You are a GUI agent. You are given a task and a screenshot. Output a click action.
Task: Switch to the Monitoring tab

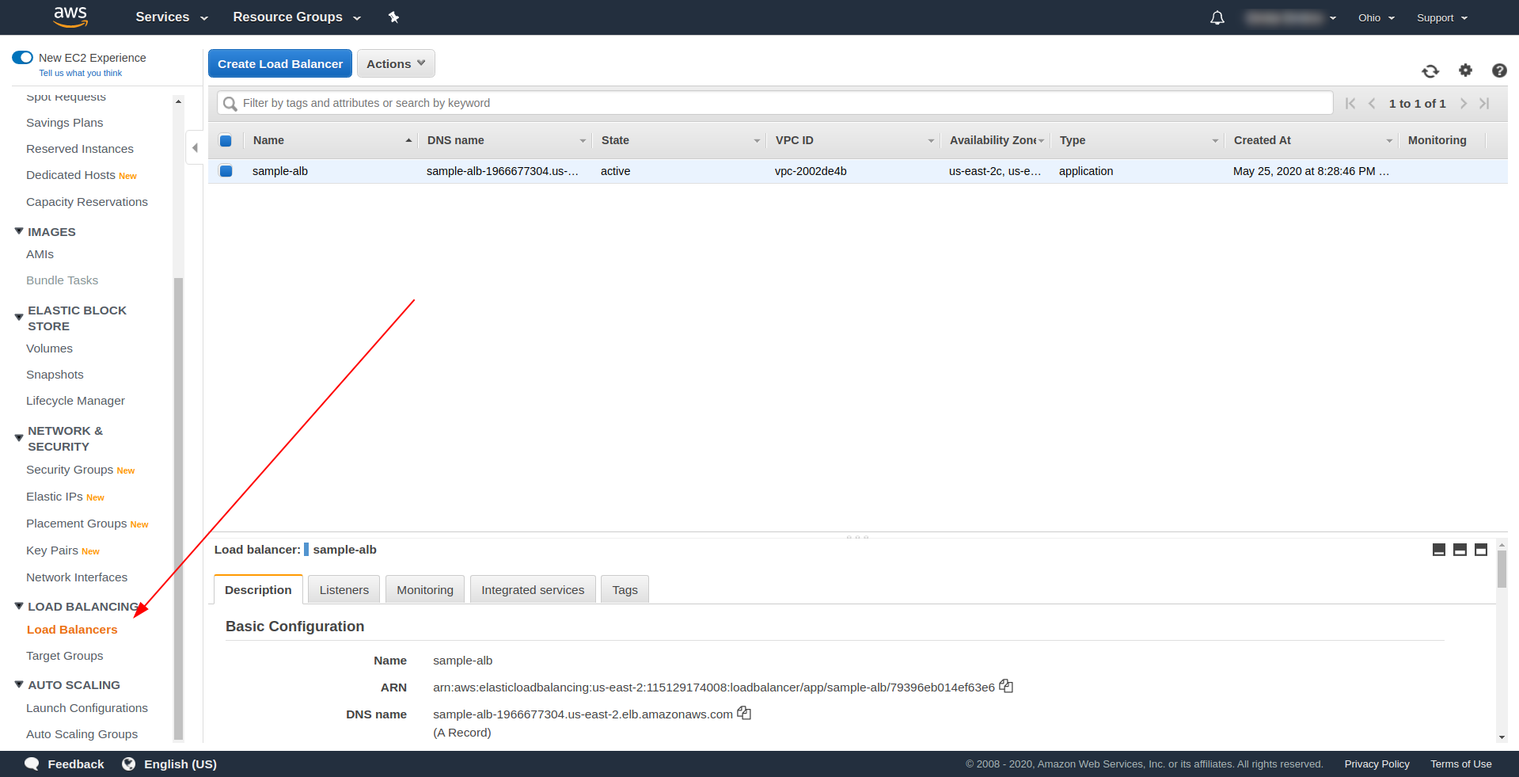(425, 589)
